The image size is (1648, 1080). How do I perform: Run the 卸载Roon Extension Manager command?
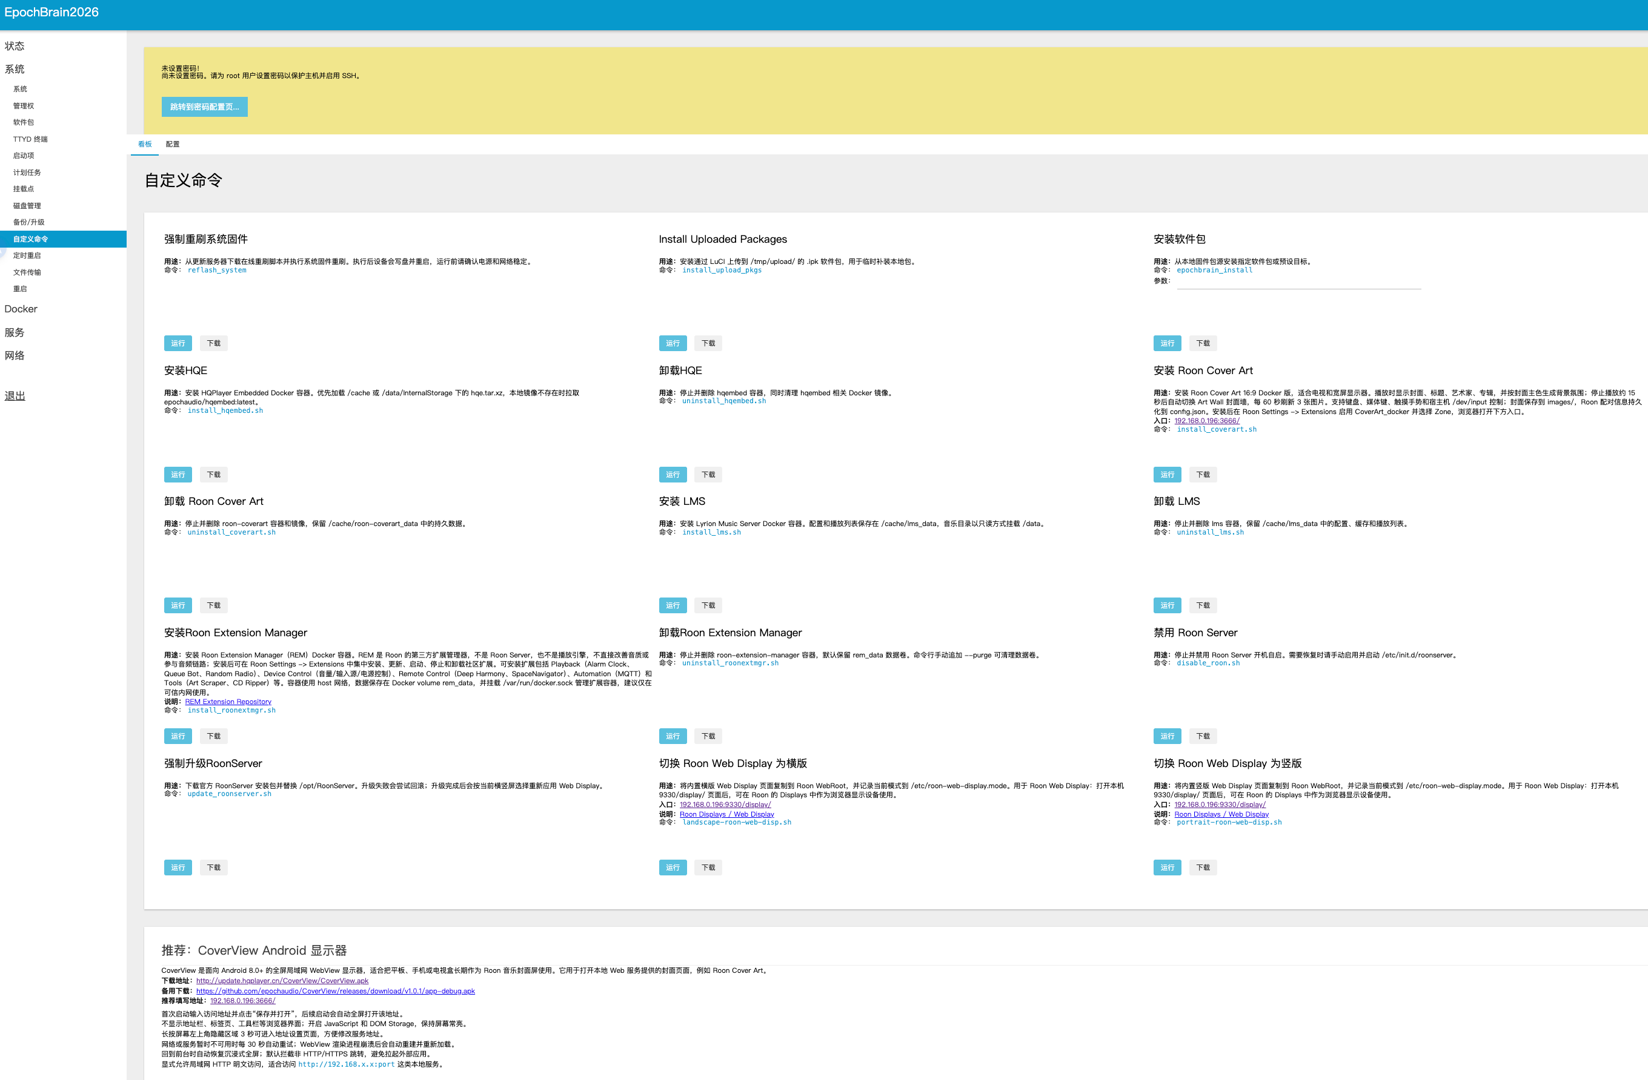tap(673, 736)
